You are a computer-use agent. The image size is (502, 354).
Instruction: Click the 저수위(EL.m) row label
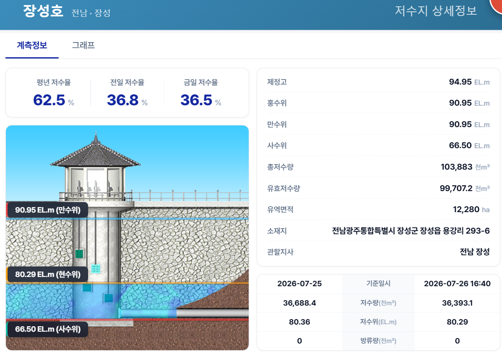378,322
